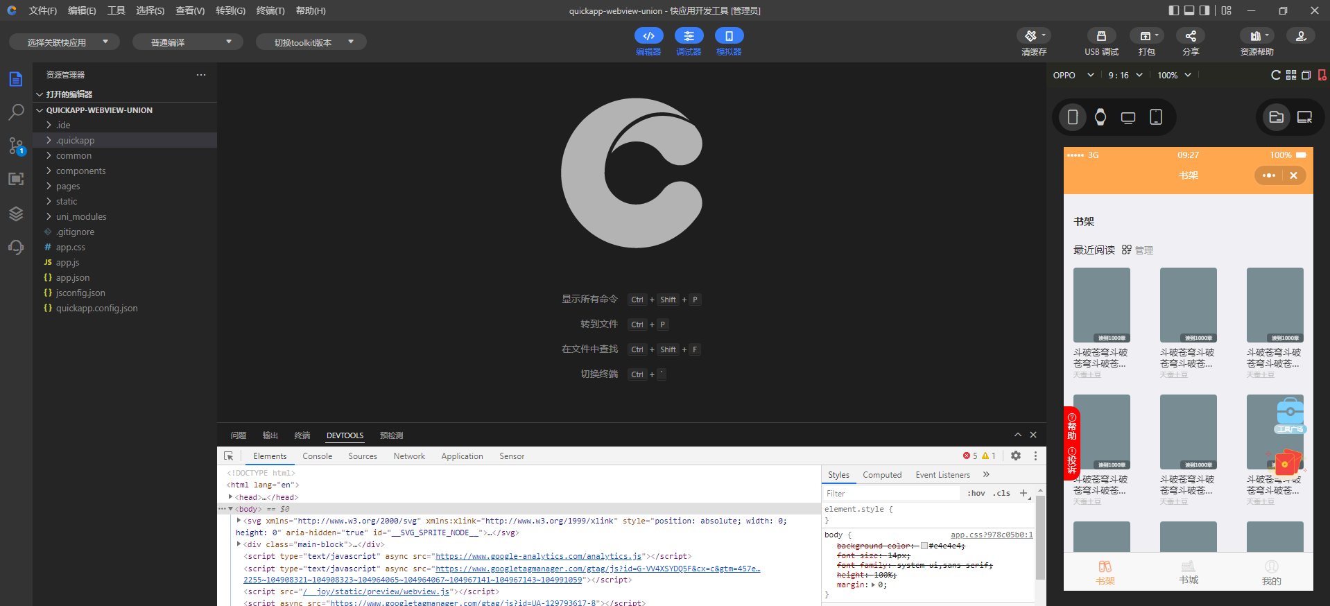Click the #e4e4e4 background color swatch
The image size is (1330, 606).
[x=924, y=546]
